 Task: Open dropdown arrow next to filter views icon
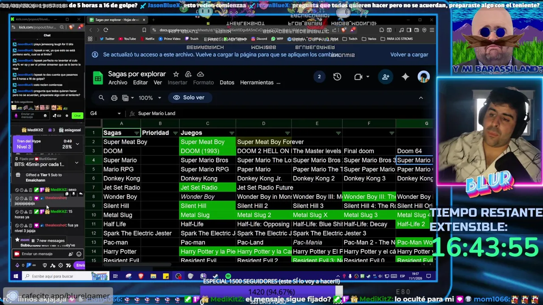coord(132,98)
